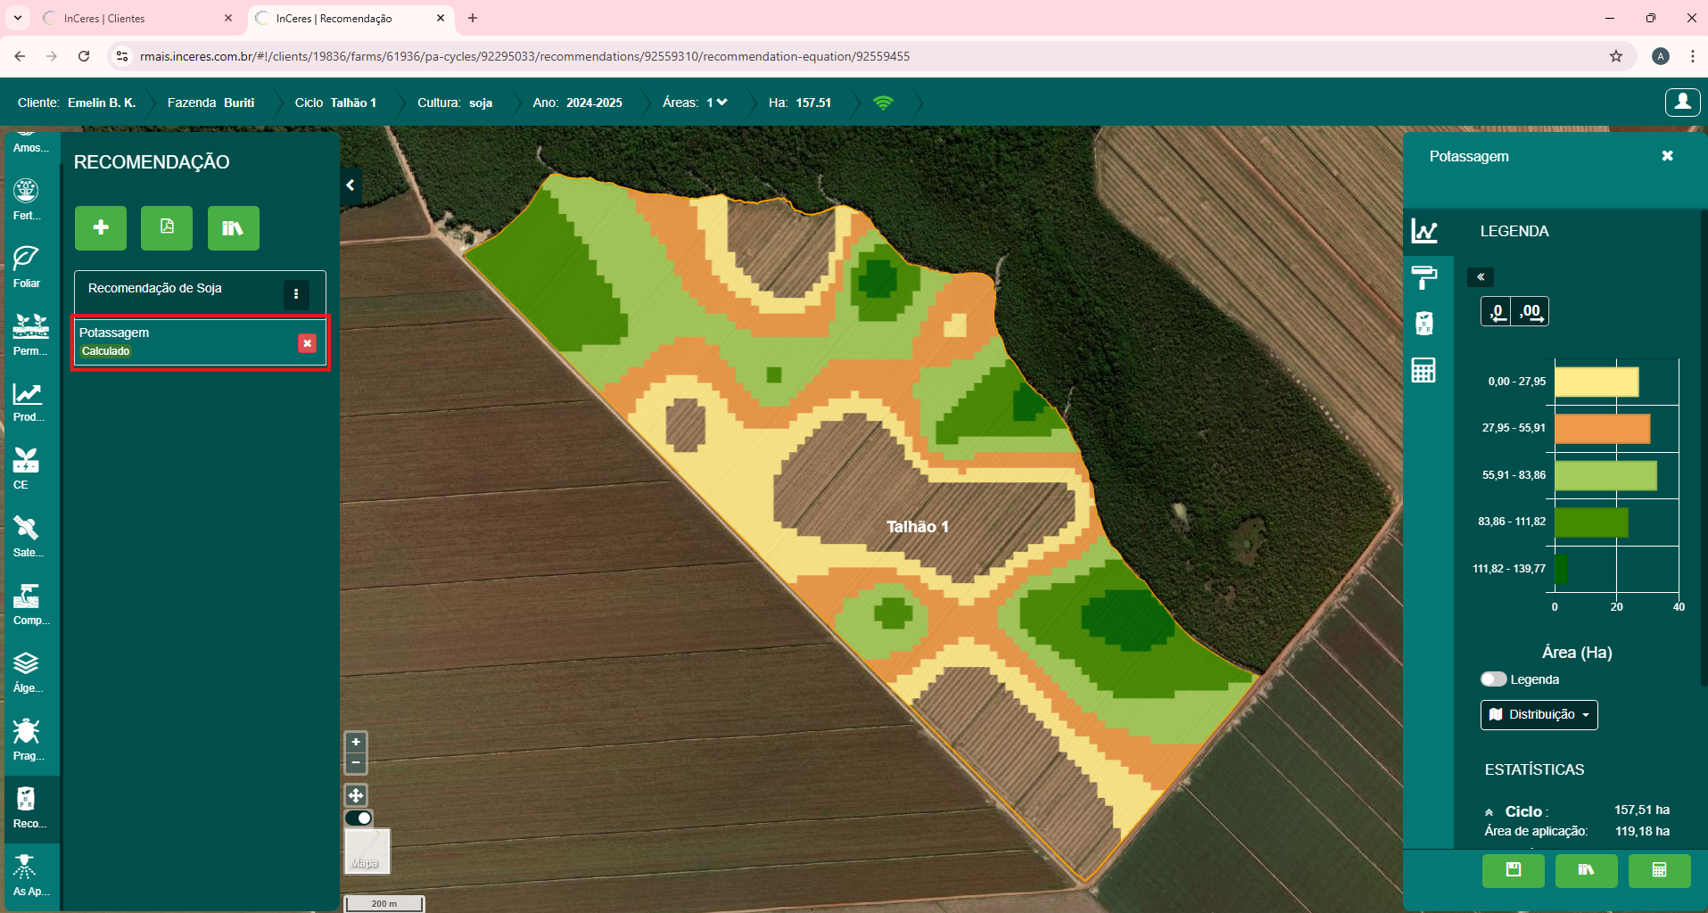1708x913 pixels.
Task: Decrease legend decimal places
Action: 1497,312
